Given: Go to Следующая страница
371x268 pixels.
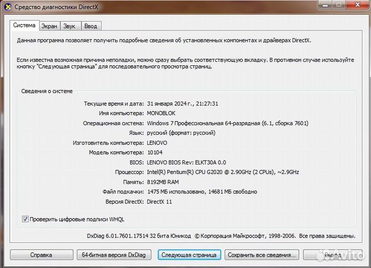Looking at the screenshot, I should pyautogui.click(x=189, y=255).
